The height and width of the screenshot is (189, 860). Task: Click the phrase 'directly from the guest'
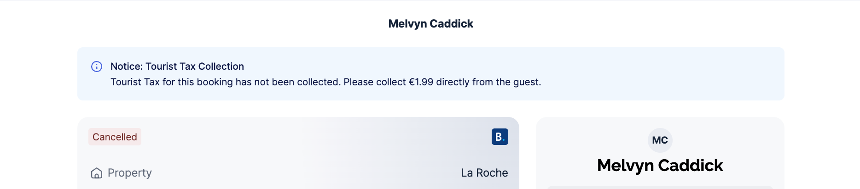pos(488,82)
